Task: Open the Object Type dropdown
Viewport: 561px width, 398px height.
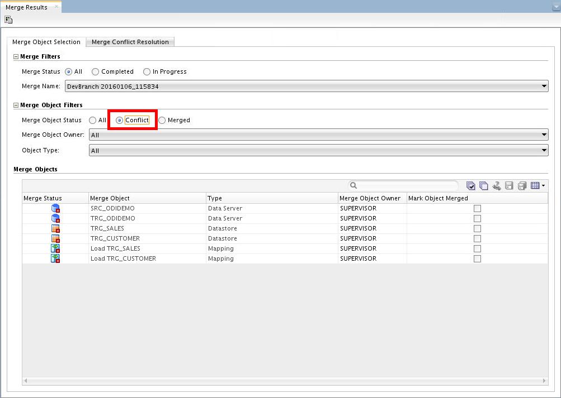Action: pyautogui.click(x=318, y=150)
